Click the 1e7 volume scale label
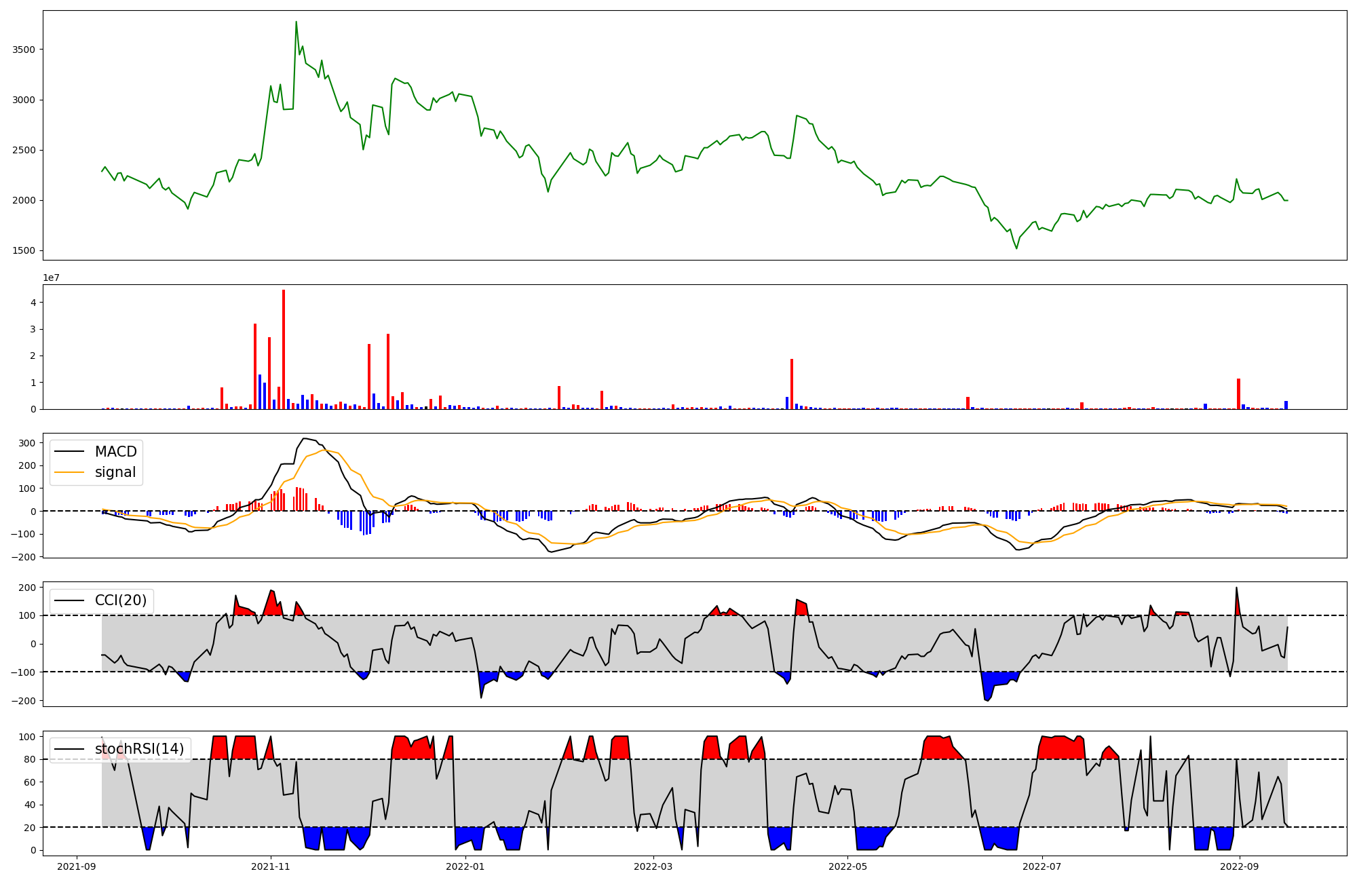Screen dimensions: 1357x882 [x=50, y=278]
